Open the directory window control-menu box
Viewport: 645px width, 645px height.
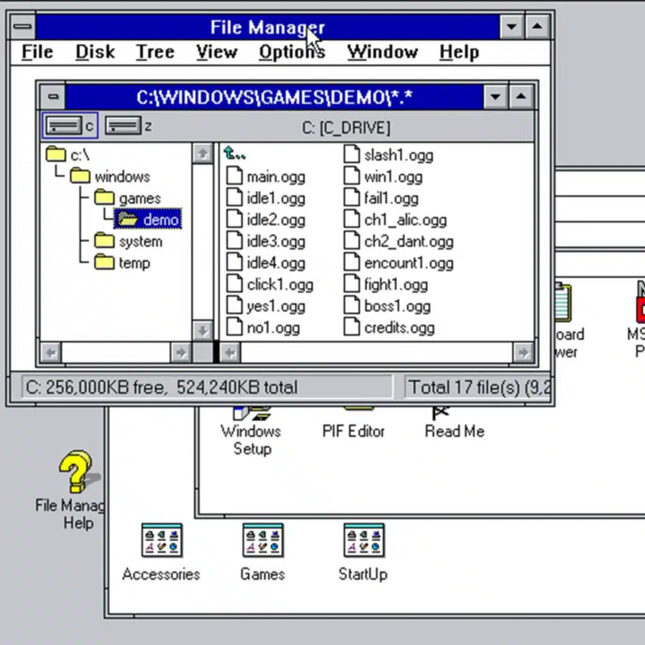tap(53, 97)
